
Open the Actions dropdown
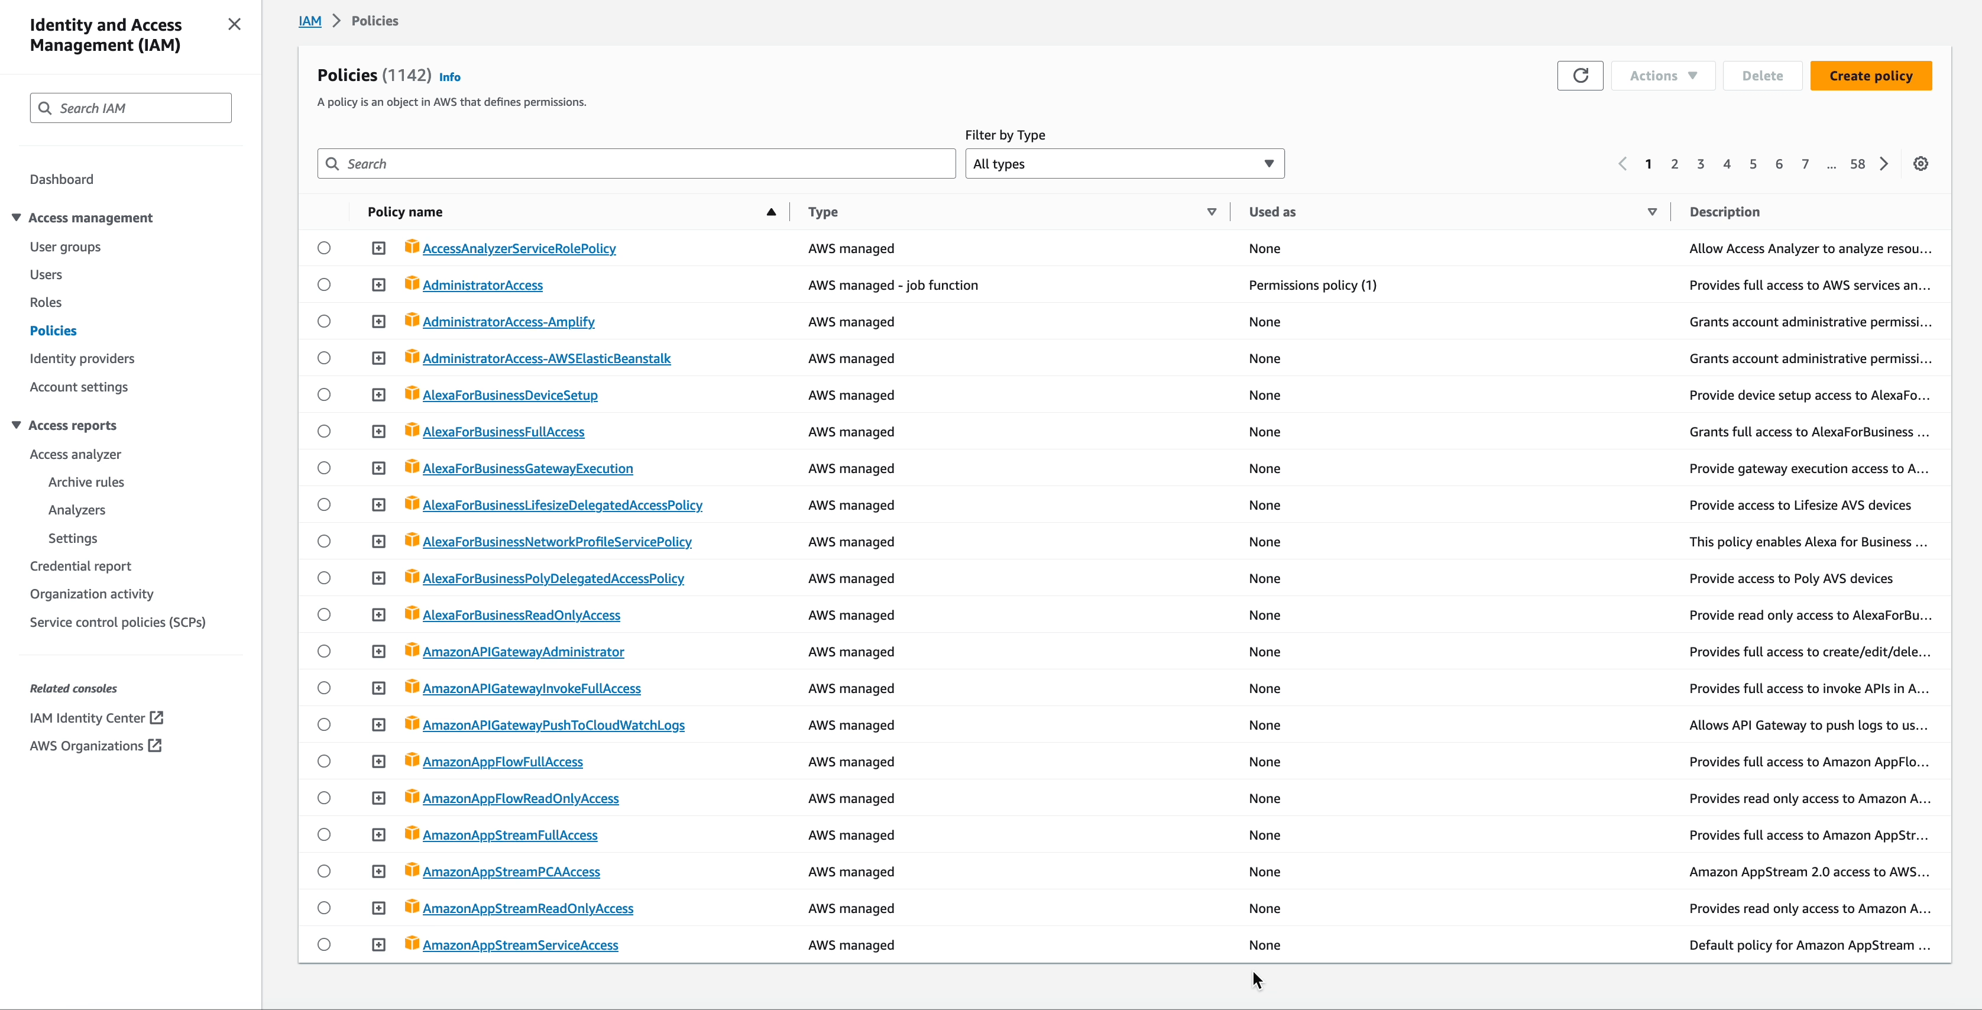(1662, 75)
